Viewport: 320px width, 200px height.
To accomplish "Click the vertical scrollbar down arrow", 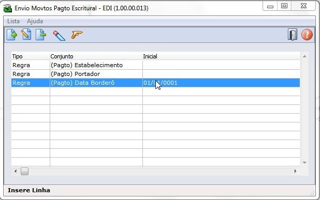I will pyautogui.click(x=304, y=162).
